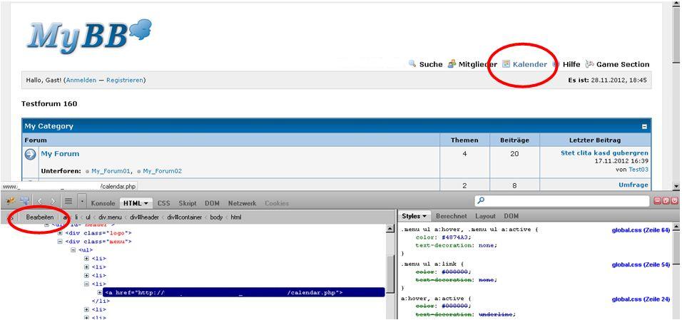Activate the Firebug inspect element icon
The width and height of the screenshot is (682, 320).
click(25, 201)
